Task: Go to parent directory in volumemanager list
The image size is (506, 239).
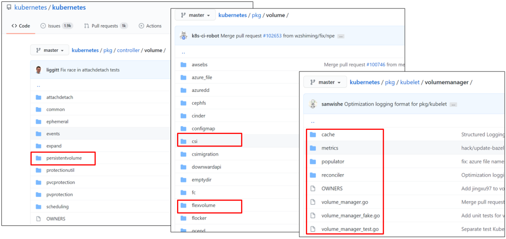Action: tap(312, 122)
